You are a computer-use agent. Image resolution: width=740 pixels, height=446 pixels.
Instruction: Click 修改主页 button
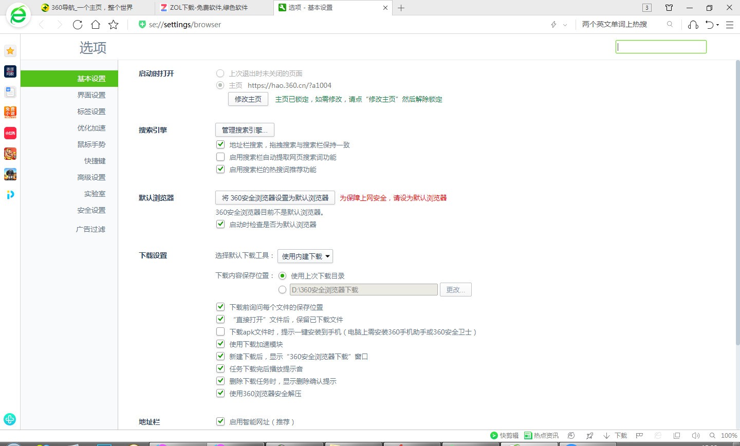[248, 99]
